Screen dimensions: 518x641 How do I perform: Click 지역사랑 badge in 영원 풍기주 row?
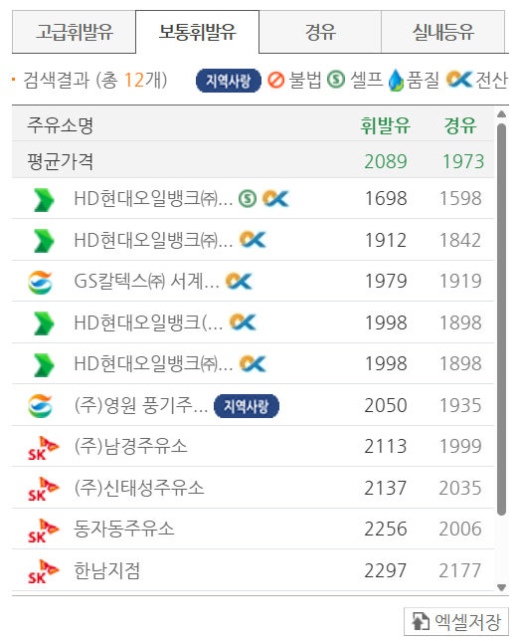tap(247, 406)
